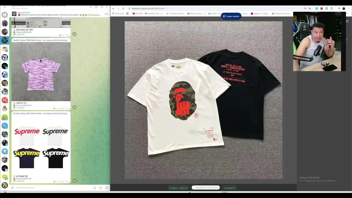The width and height of the screenshot is (352, 198).
Task: Open chat with pink star avatar
Action: [5, 151]
